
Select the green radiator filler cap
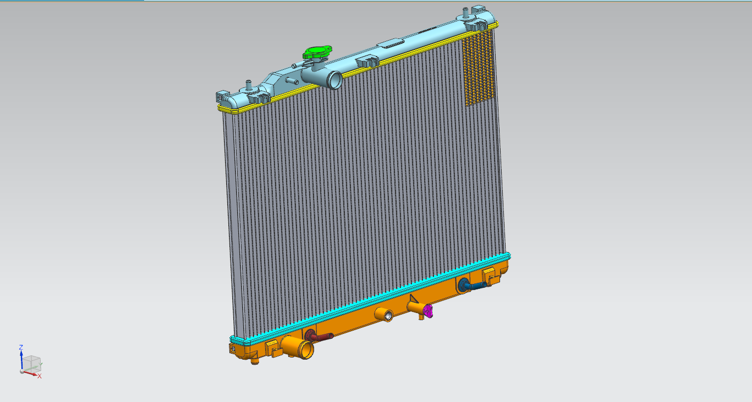(x=317, y=53)
